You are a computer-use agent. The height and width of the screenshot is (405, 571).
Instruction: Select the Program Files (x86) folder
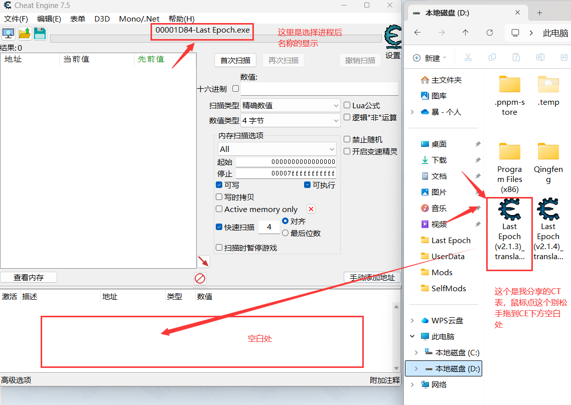(509, 168)
